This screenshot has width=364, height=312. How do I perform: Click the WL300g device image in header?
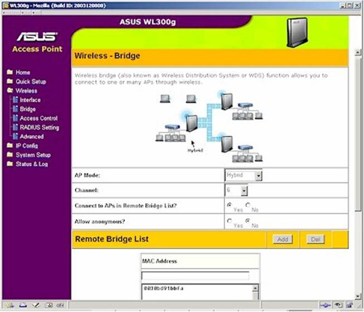point(297,32)
